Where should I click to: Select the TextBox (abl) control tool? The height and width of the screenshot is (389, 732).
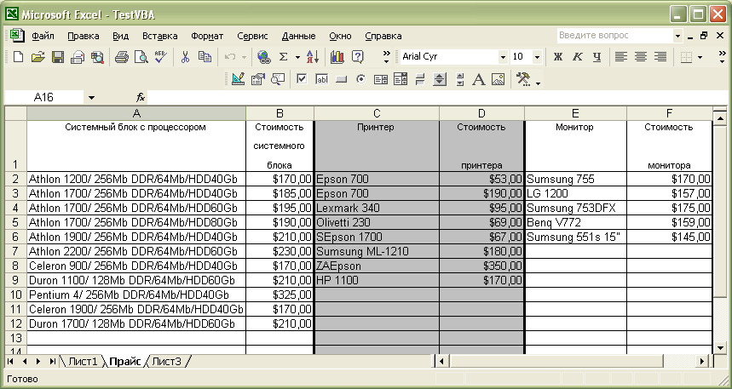(x=321, y=79)
